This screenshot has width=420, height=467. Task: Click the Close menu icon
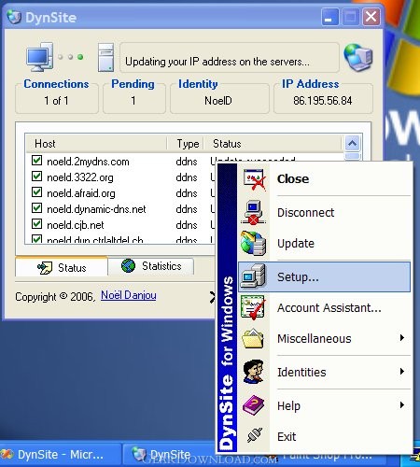tap(255, 179)
